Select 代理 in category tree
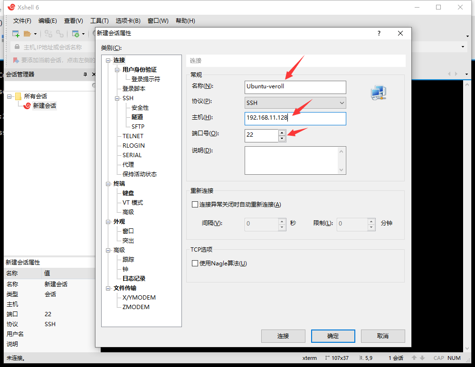 (128, 164)
